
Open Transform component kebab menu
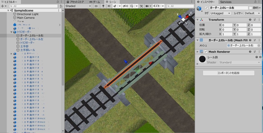point(259,20)
